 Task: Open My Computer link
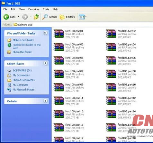tap(21, 85)
